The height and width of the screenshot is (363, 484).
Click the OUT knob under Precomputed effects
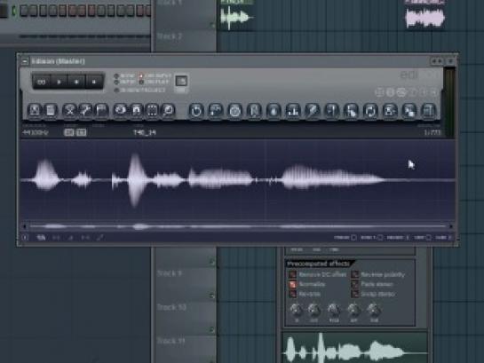point(313,310)
